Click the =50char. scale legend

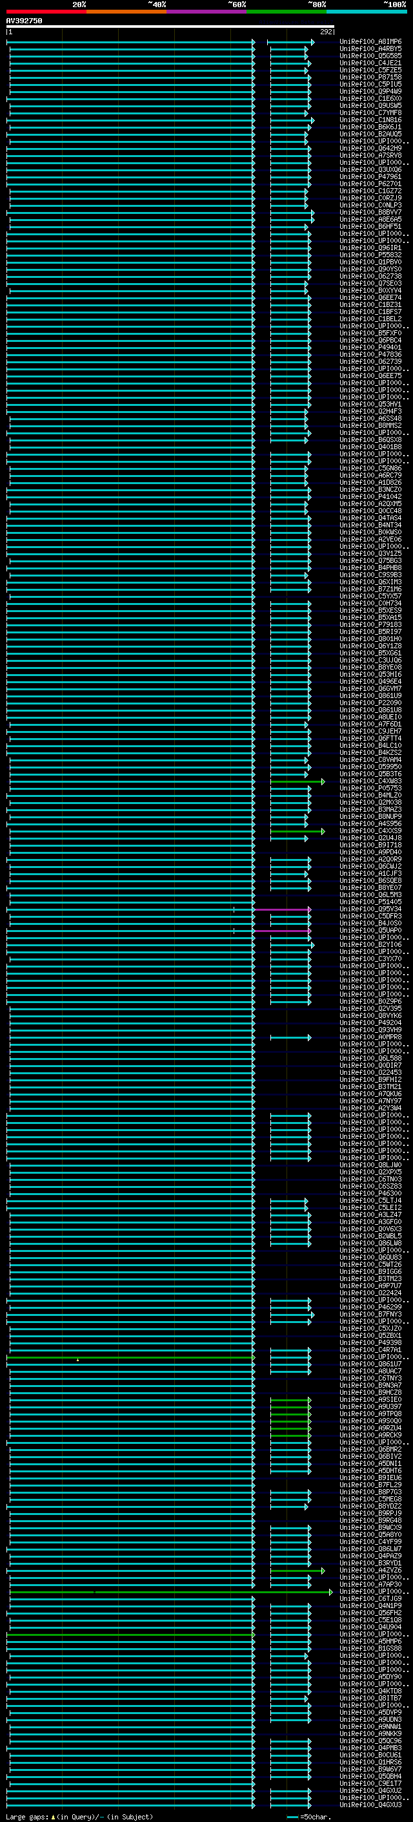click(310, 1817)
